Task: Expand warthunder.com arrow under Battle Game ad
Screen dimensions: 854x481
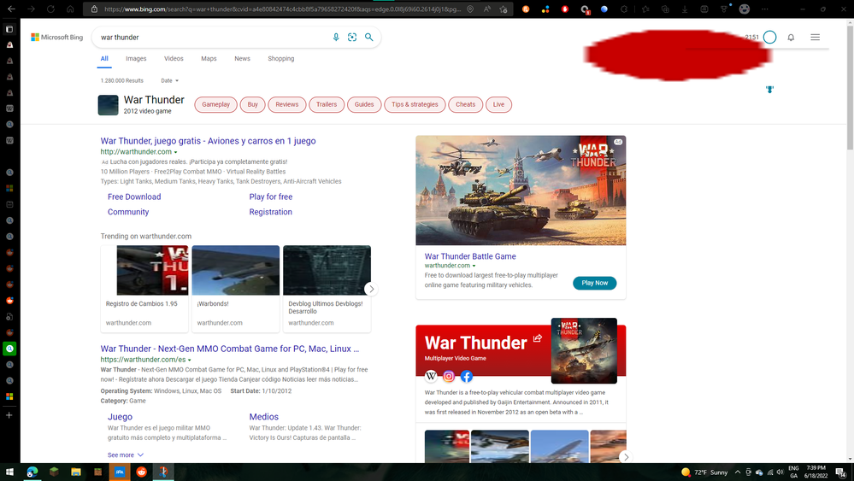Action: tap(474, 266)
